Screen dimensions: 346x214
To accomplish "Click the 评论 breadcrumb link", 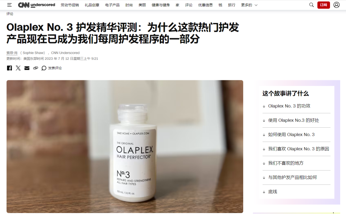I will (x=10, y=14).
